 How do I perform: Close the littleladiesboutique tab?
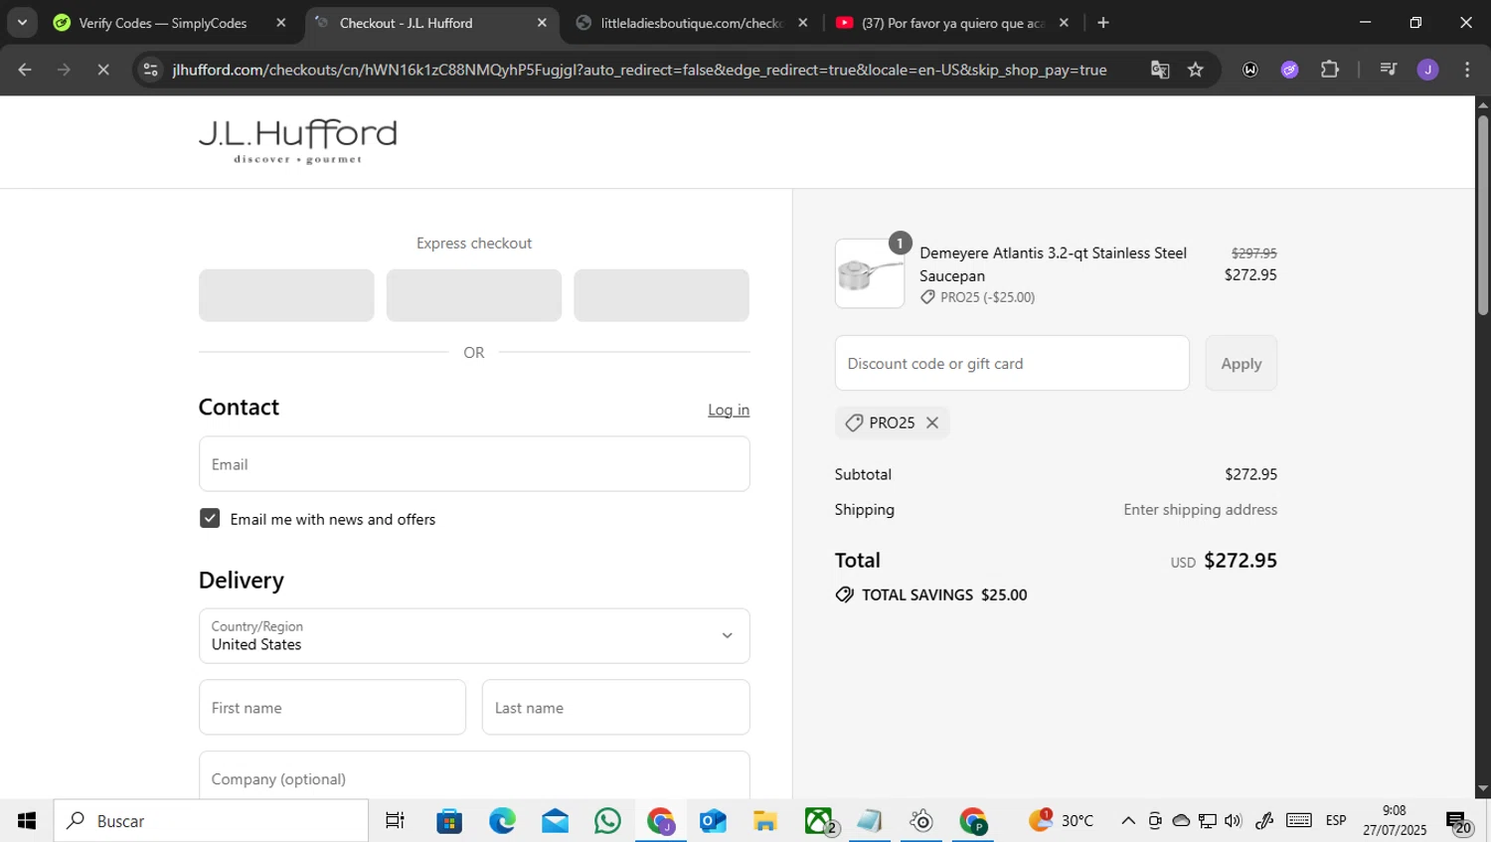pyautogui.click(x=803, y=23)
